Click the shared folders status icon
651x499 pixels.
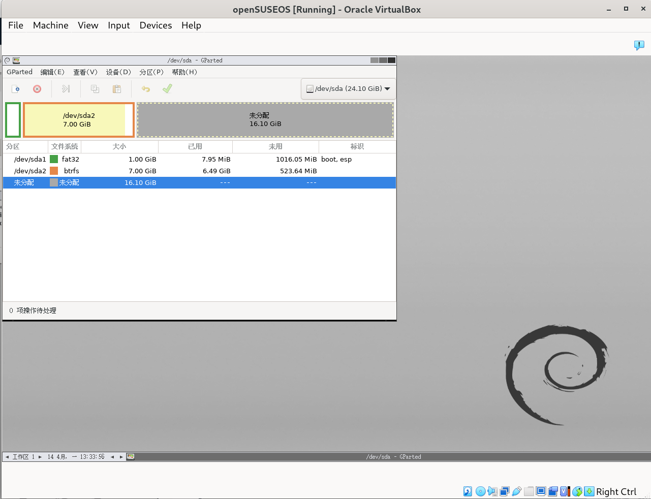click(x=529, y=491)
